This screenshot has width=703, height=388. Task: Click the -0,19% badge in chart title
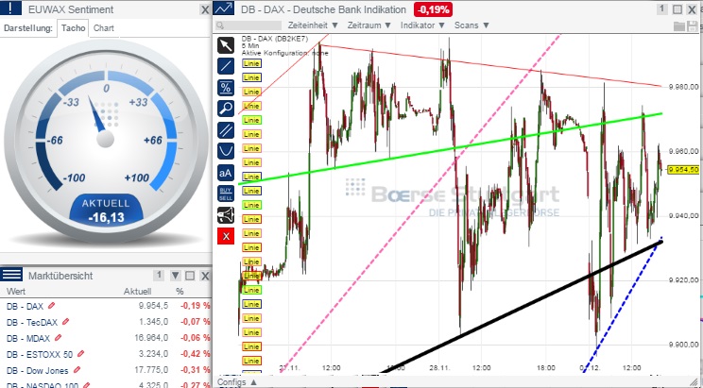point(433,9)
